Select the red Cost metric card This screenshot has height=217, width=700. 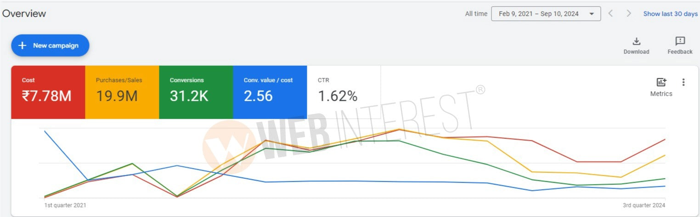tap(48, 92)
